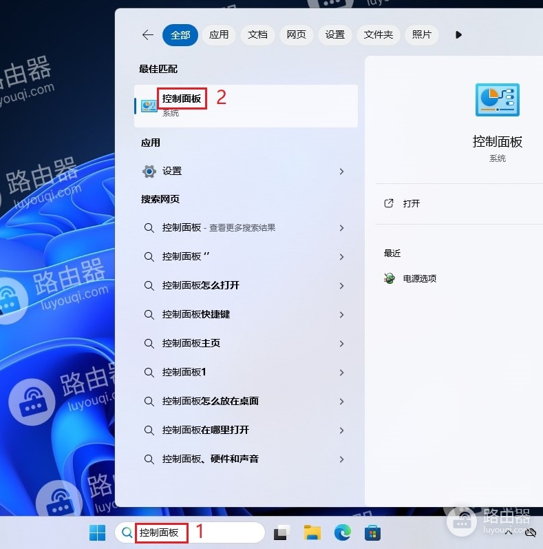Expand chevron for 控制面板1
543x549 pixels.
[x=341, y=373]
